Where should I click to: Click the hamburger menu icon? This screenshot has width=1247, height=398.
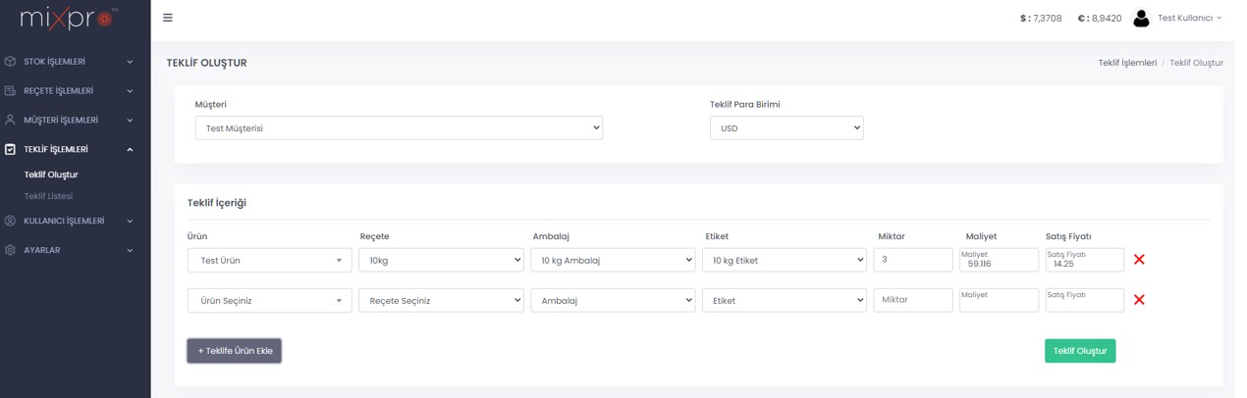(168, 18)
